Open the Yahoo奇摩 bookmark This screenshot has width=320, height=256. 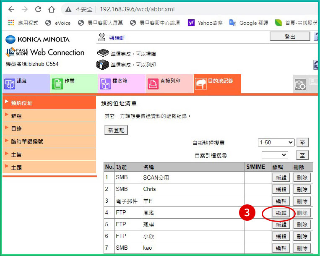[x=206, y=23]
